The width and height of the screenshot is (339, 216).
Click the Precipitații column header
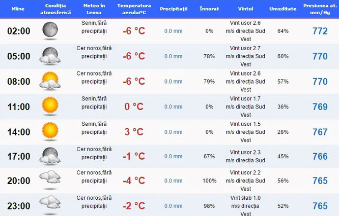click(174, 9)
